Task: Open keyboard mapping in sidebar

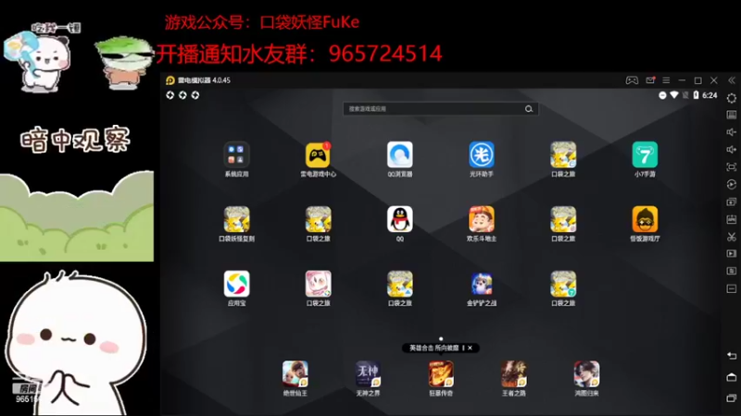Action: tap(732, 115)
